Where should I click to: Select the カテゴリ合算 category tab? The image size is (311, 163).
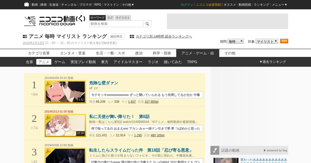[39, 53]
